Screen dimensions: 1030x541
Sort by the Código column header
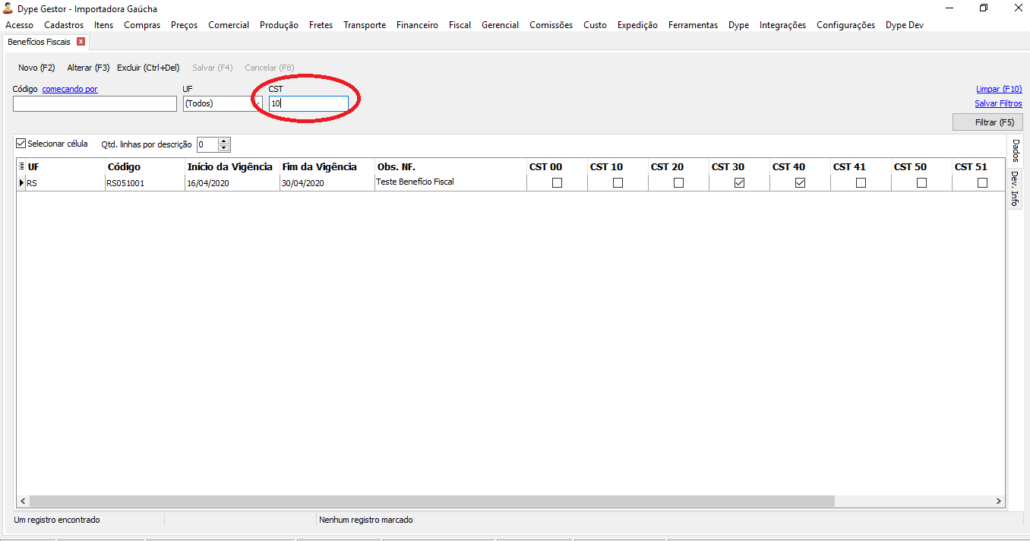(144, 166)
